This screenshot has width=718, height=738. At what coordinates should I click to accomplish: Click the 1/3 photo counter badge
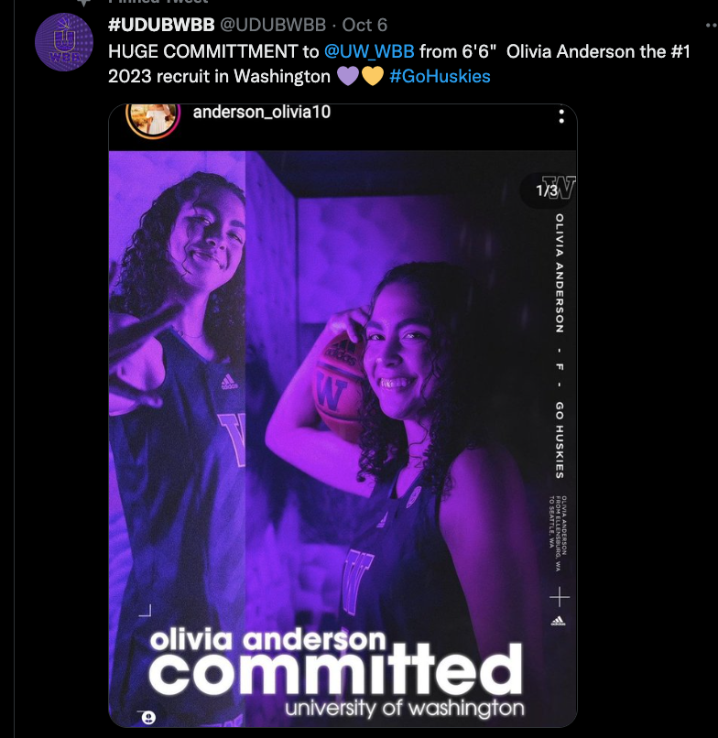coord(546,190)
